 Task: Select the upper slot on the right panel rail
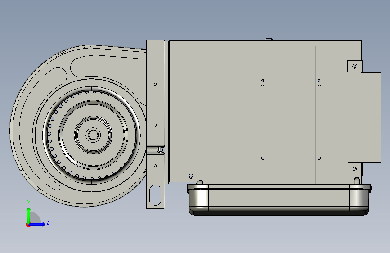pyautogui.click(x=320, y=82)
